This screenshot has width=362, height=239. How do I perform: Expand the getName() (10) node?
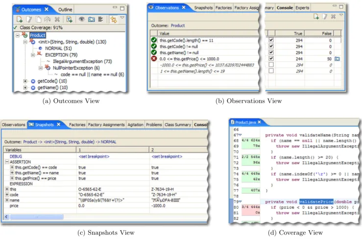(25, 87)
